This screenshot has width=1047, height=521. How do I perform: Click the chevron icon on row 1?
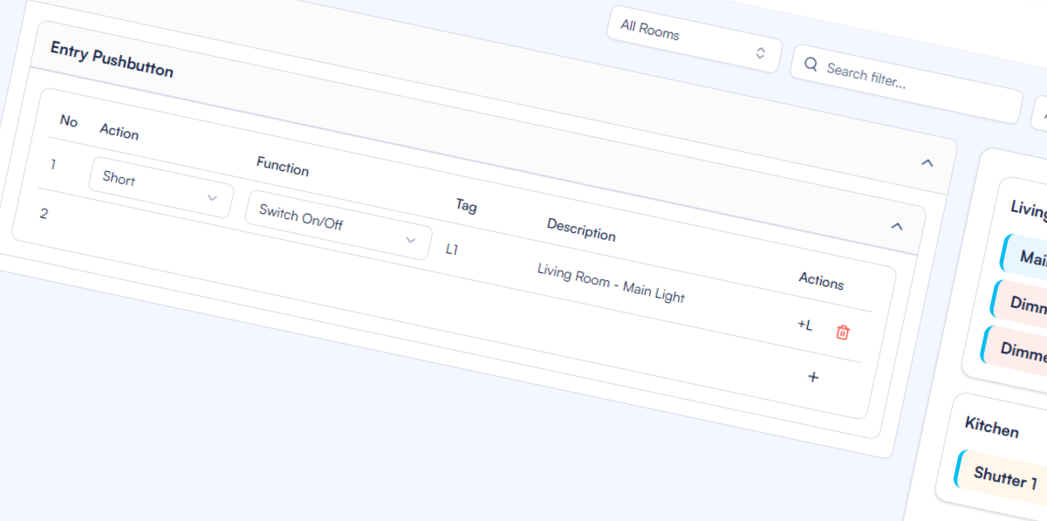coord(929,162)
